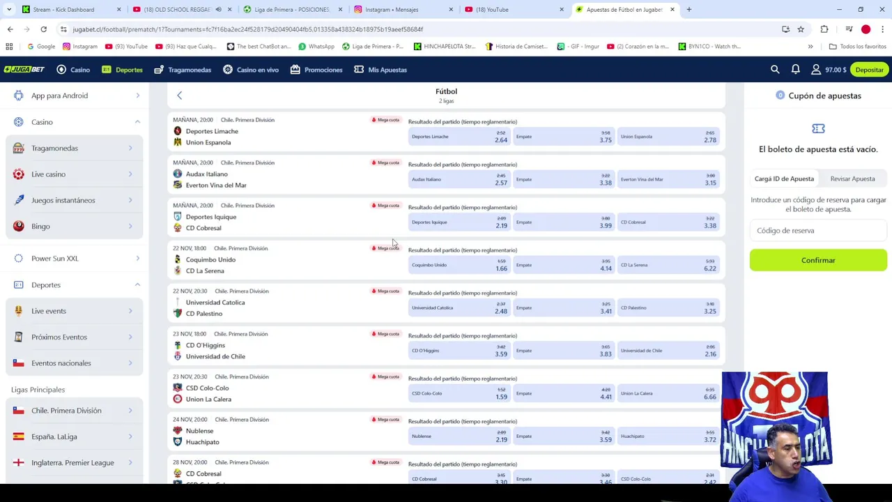Bet on Everton Vina del Mar 3.15
Viewport: 892px width, 502px height.
pyautogui.click(x=668, y=179)
